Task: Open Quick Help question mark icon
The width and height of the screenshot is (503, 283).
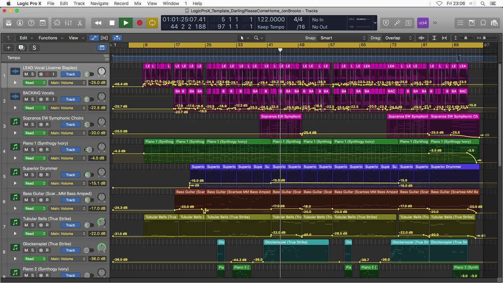Action: [31, 23]
